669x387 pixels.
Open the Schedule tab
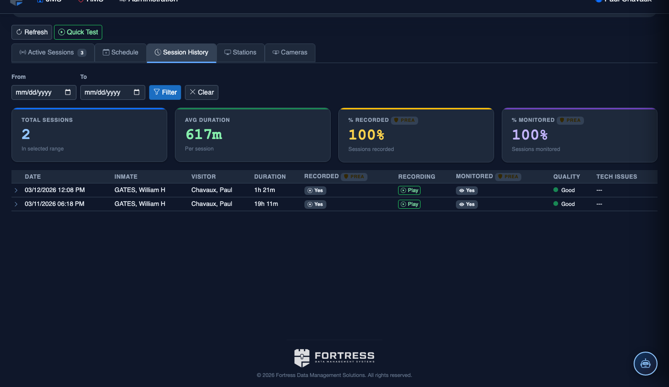[120, 53]
